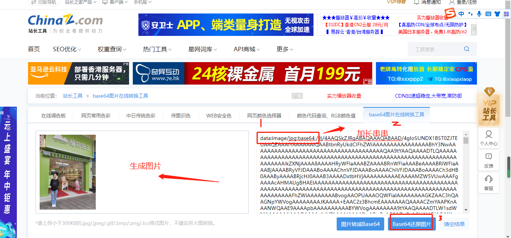The height and width of the screenshot is (238, 511).
Task: Switch to the 在线调色板 tab
Action: pyautogui.click(x=53, y=116)
